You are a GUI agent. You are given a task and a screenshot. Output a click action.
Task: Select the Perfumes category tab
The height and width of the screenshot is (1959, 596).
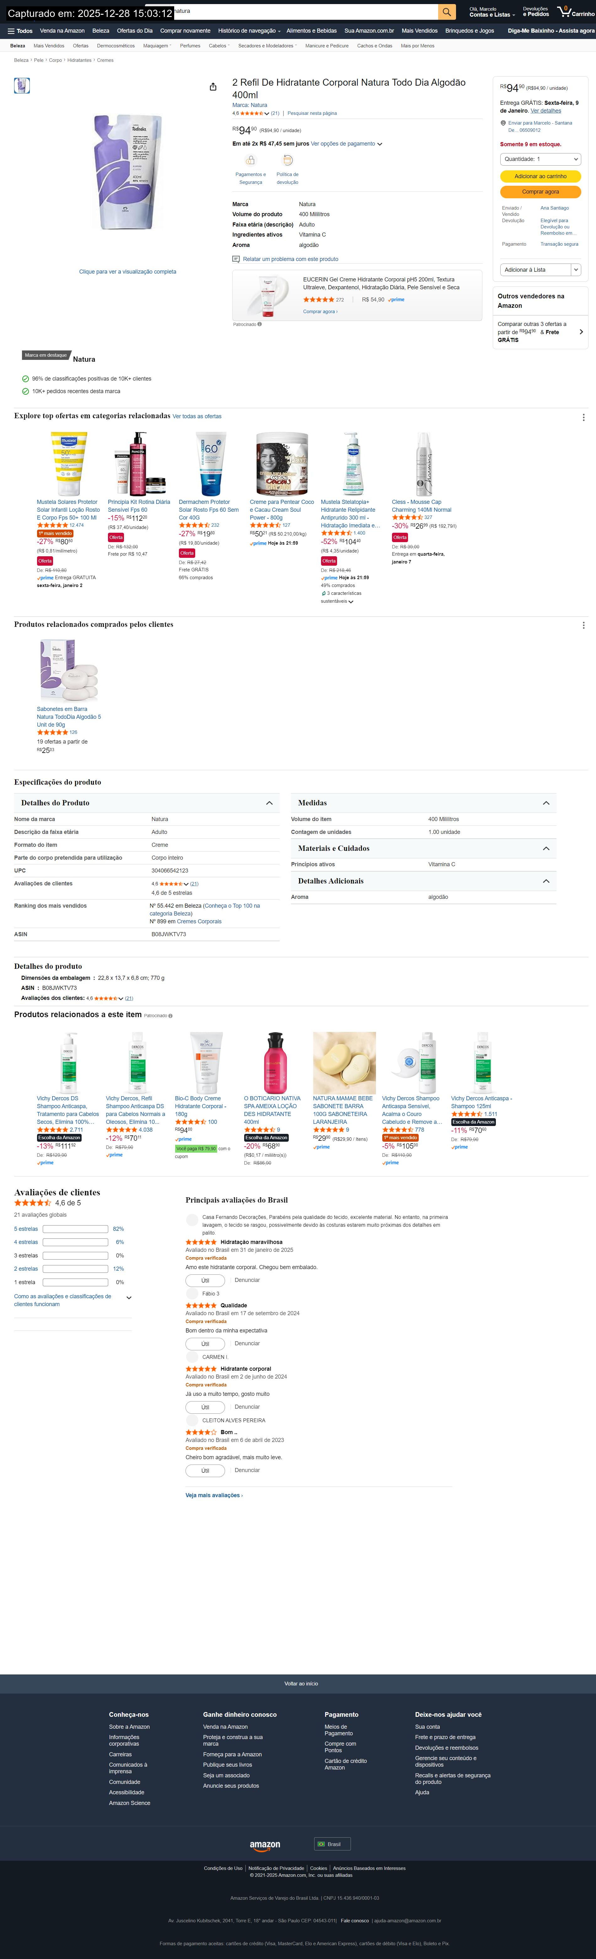[x=190, y=45]
